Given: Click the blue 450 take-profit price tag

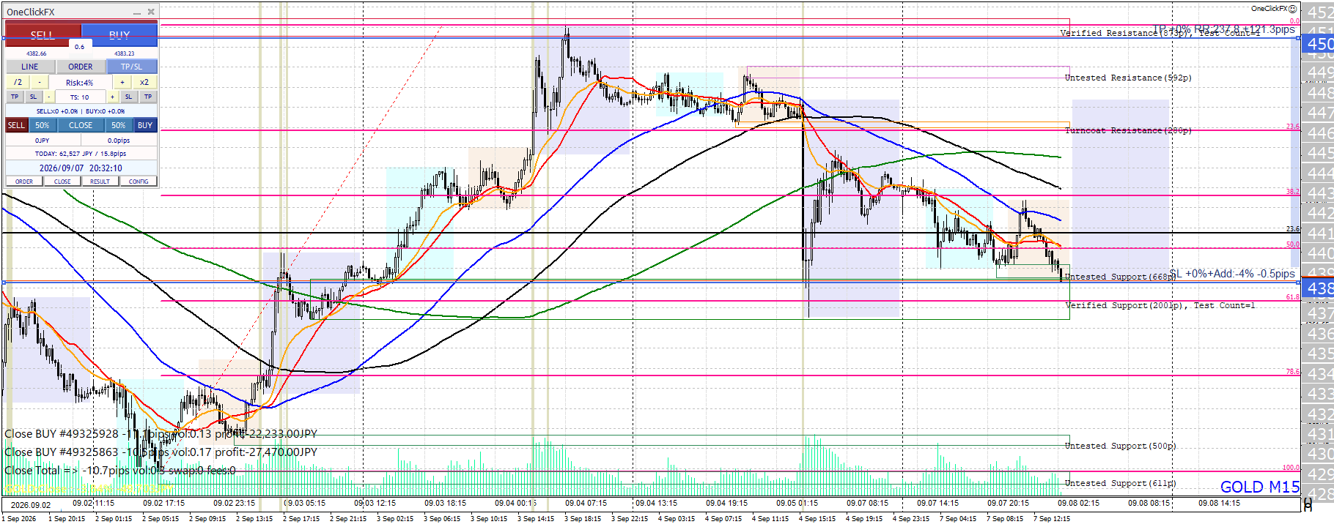Looking at the screenshot, I should point(1319,44).
